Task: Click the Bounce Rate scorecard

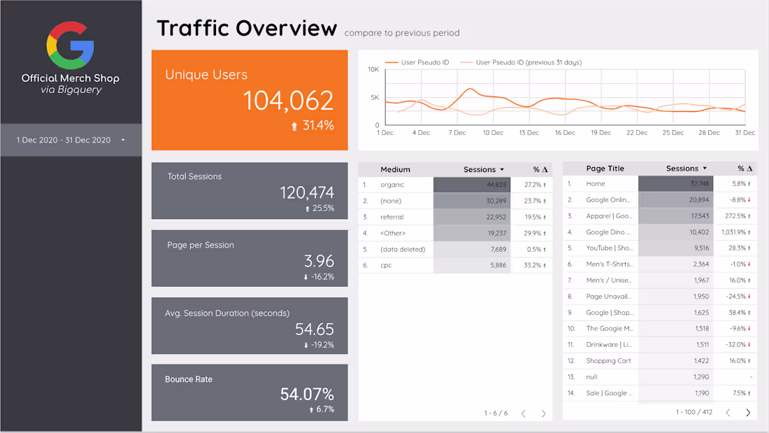Action: pos(250,392)
